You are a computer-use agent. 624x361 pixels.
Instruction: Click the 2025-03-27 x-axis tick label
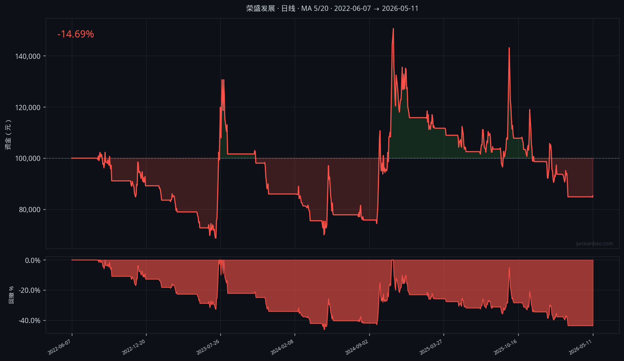point(431,347)
